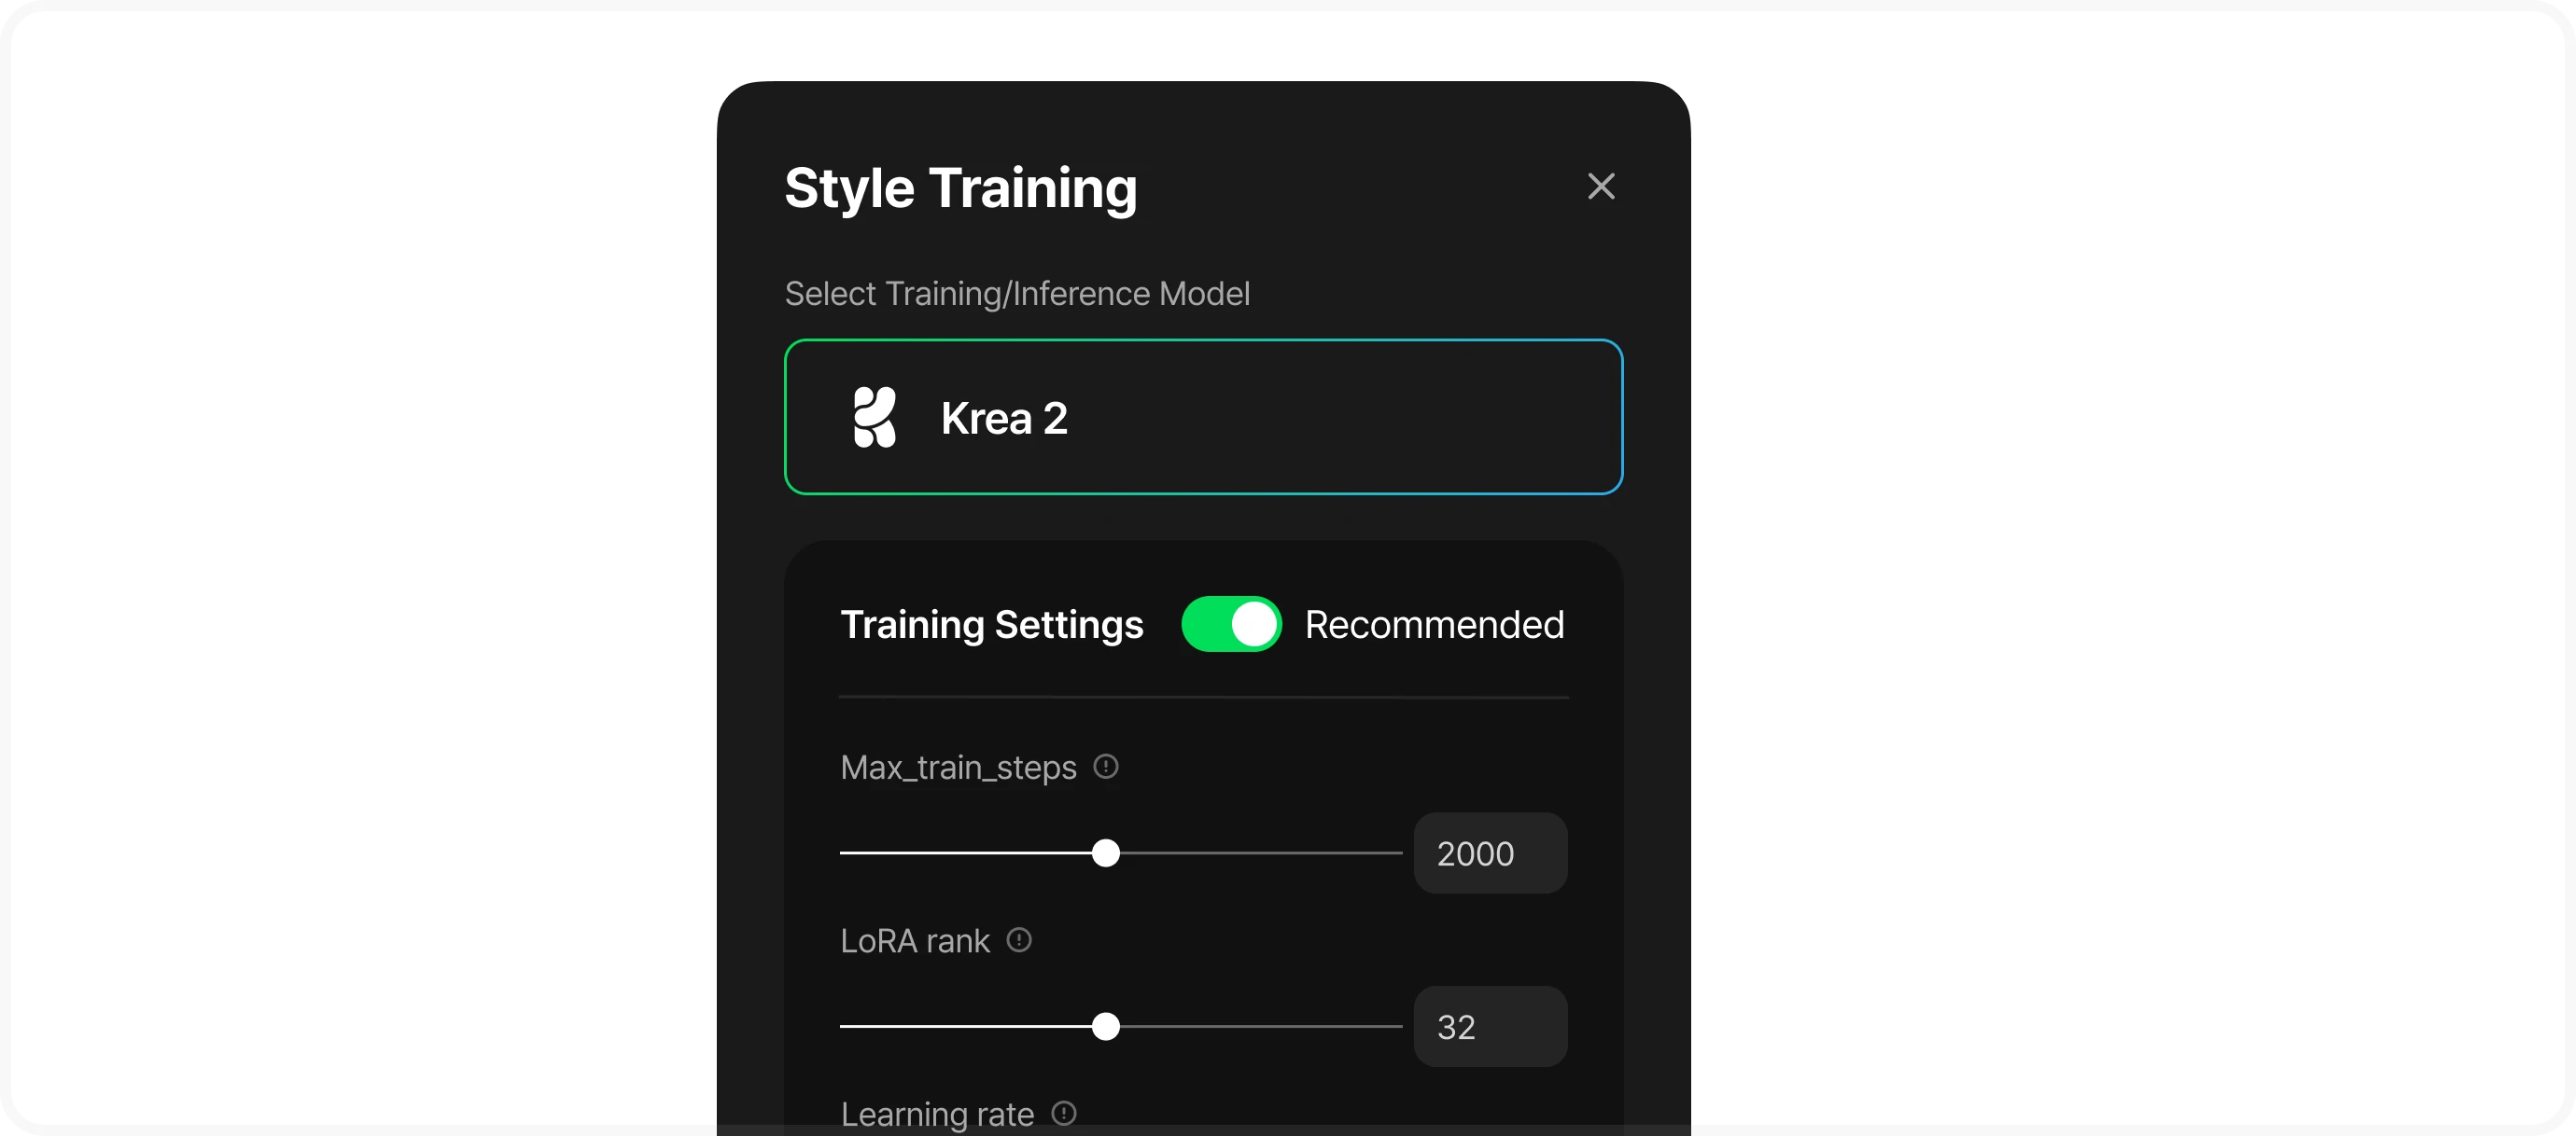This screenshot has width=2576, height=1136.
Task: Click the Krea logo icon
Action: point(874,417)
